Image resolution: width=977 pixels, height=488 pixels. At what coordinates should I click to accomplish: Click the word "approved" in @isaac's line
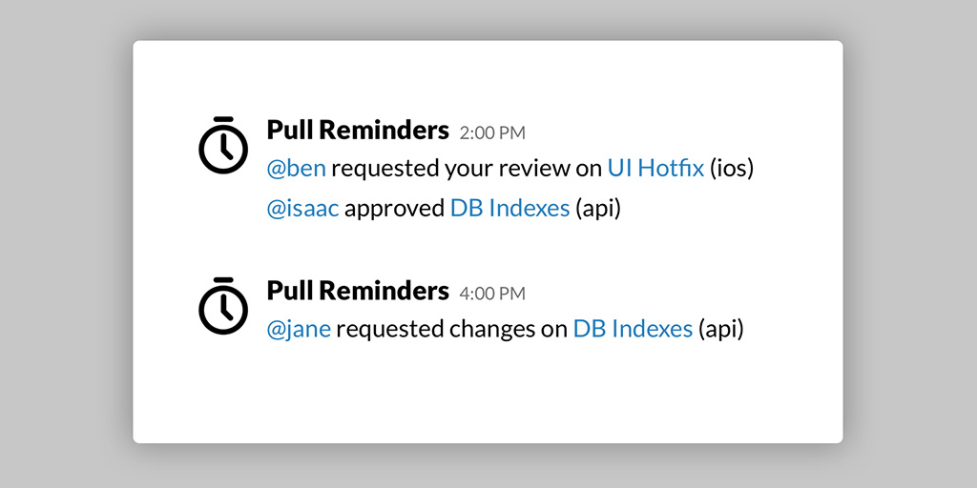394,208
